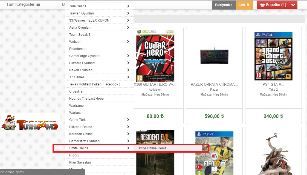Expand the Gamersfirst Oyunları submenu arrow
307x175 pixels.
pos(128,141)
